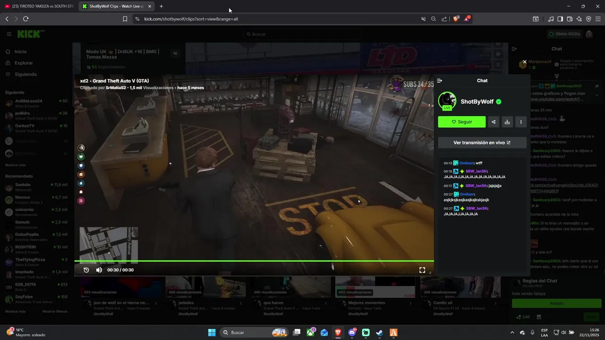Expand Mostrar más under Siguiendo
Viewport: 605px width, 340px height.
tap(16, 165)
